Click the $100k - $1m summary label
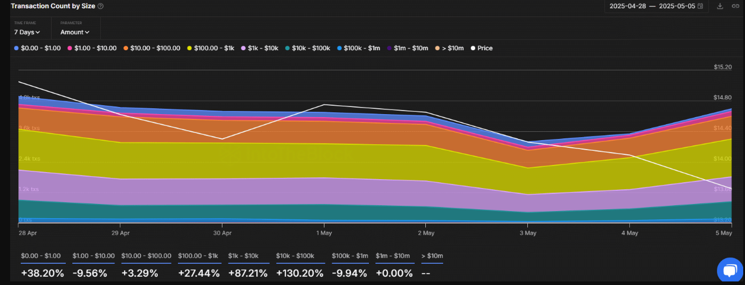Image resolution: width=745 pixels, height=285 pixels. pyautogui.click(x=350, y=256)
